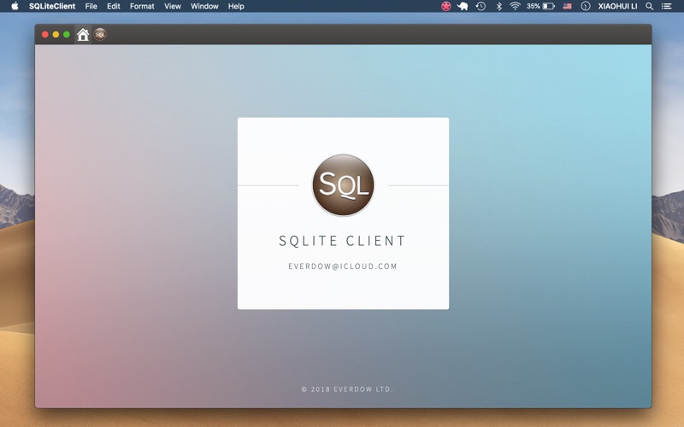The width and height of the screenshot is (684, 427).
Task: Minimize the window with yellow button
Action: click(56, 34)
